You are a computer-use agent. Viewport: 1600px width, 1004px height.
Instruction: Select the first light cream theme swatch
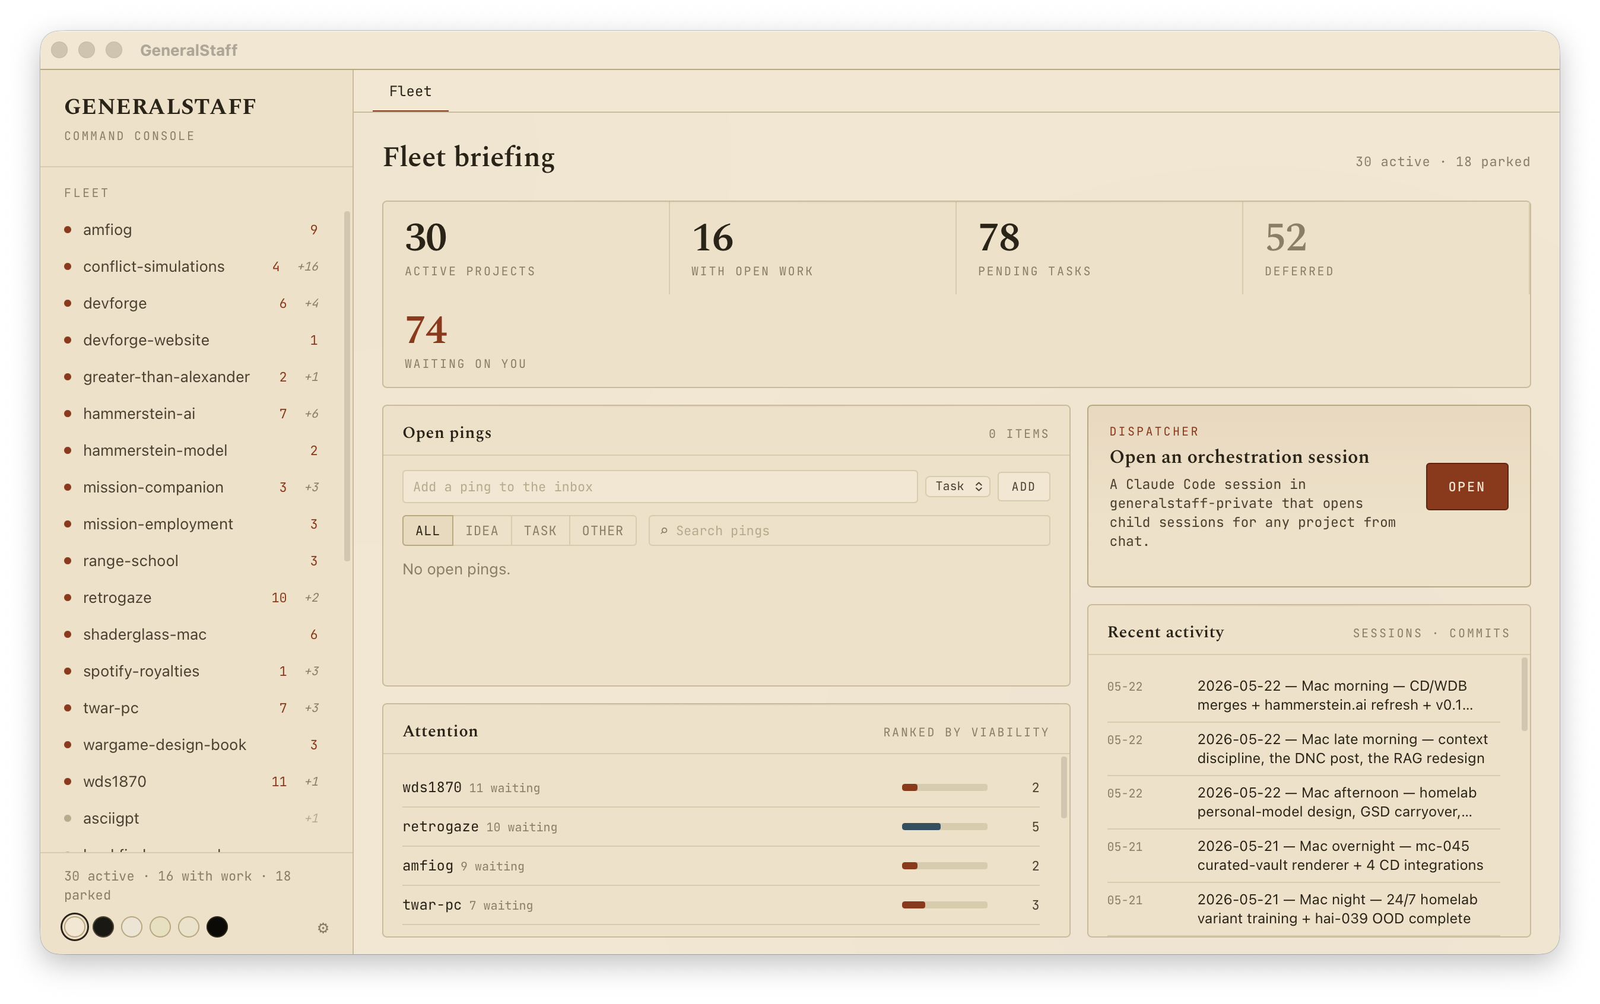74,927
